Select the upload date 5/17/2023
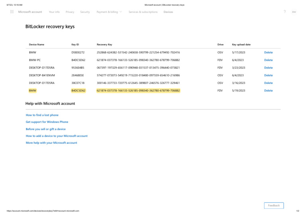The height and width of the screenshot is (216, 306). (x=239, y=53)
